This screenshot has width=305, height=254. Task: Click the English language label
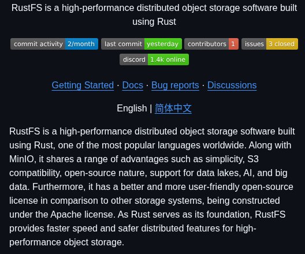pyautogui.click(x=132, y=109)
